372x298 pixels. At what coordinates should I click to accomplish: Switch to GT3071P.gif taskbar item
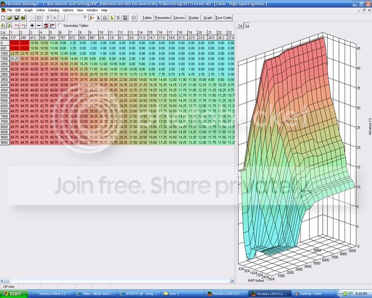coord(140,294)
